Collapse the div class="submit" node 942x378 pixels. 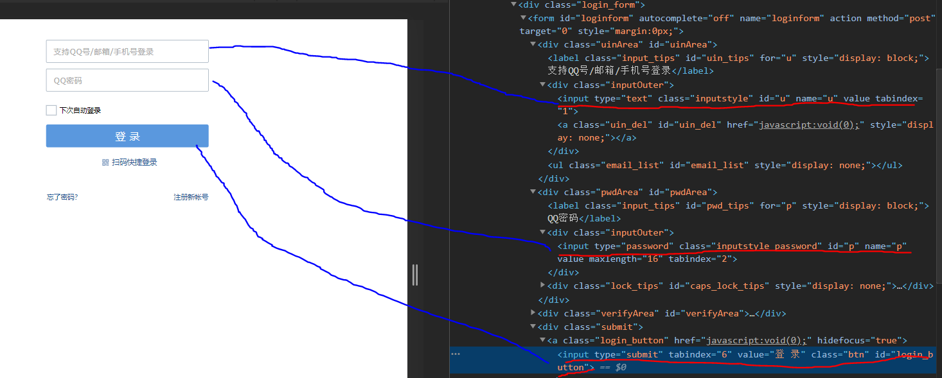pyautogui.click(x=533, y=327)
